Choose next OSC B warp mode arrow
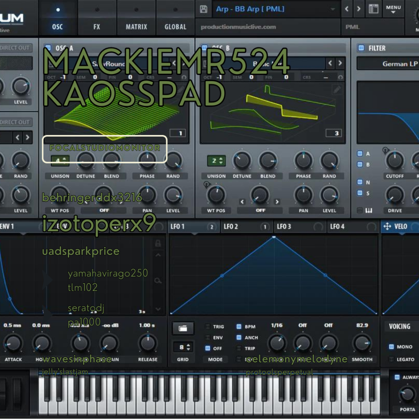The width and height of the screenshot is (419, 419). (x=277, y=202)
